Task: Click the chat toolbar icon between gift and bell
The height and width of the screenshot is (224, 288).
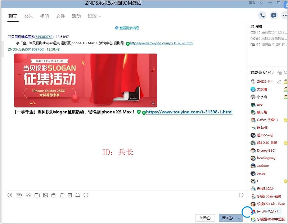Action: point(70,195)
